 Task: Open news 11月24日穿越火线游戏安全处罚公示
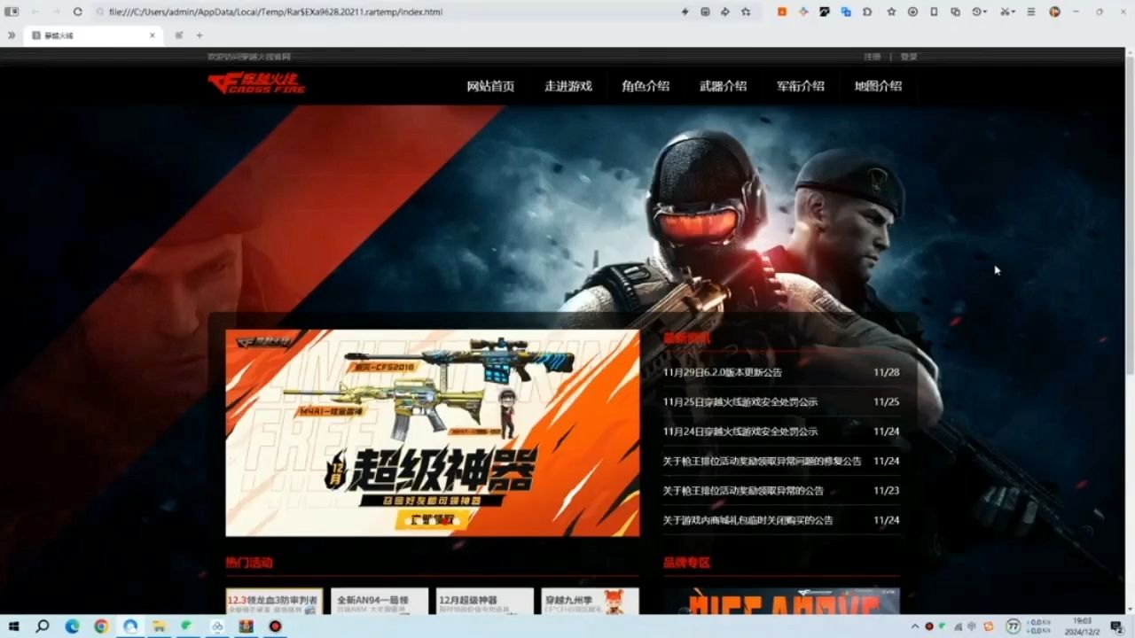coord(740,432)
